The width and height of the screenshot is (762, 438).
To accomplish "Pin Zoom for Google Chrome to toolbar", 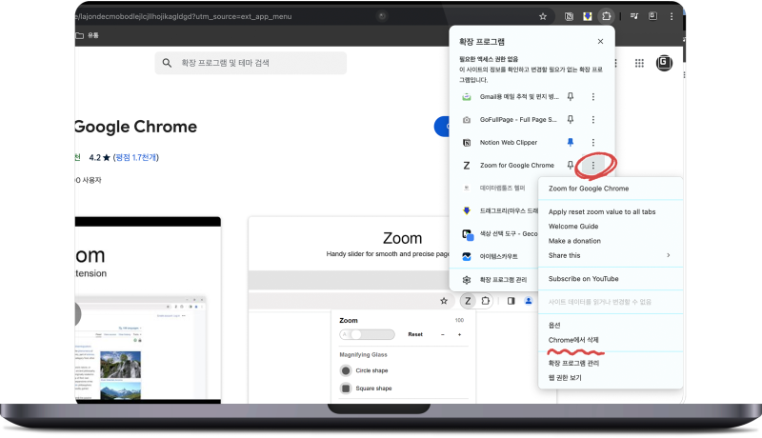I will [x=571, y=165].
